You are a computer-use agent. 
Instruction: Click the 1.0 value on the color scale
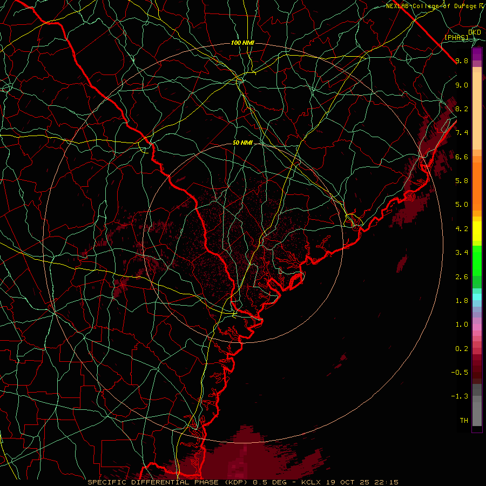click(x=462, y=325)
